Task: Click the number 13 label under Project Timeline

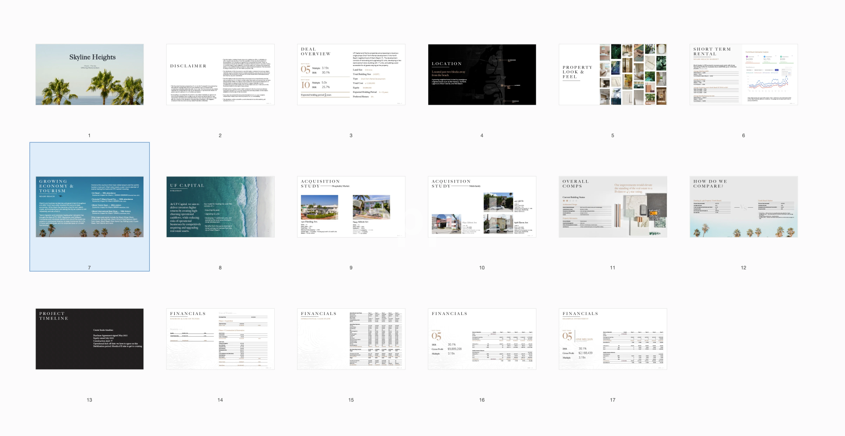Action: 89,400
